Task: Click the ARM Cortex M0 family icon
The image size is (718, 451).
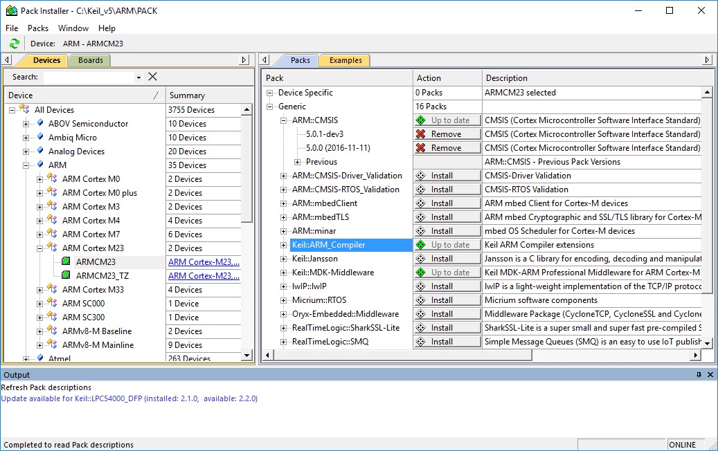Action: point(52,178)
